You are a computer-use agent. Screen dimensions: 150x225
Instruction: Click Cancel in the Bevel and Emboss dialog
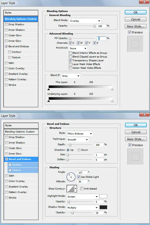(136, 132)
